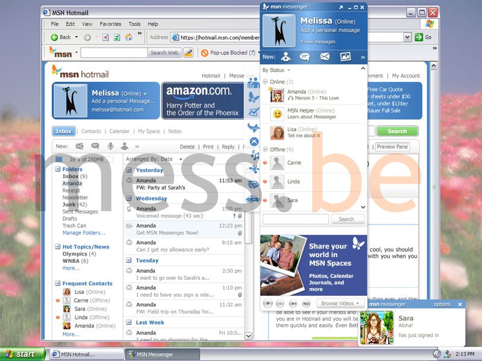Start a new chat from Messenger's New bar

[x=305, y=57]
